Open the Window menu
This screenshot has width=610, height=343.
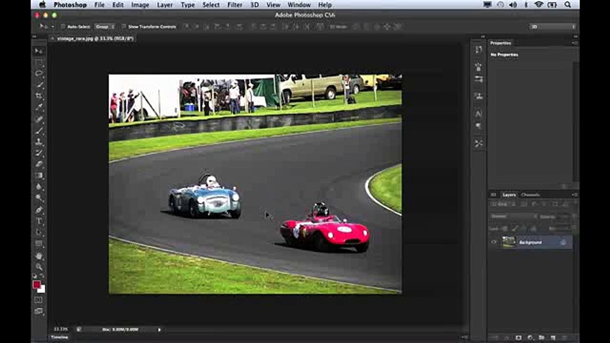click(299, 4)
